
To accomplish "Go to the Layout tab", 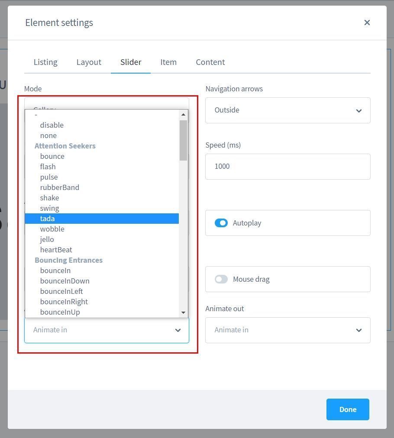I will 89,62.
